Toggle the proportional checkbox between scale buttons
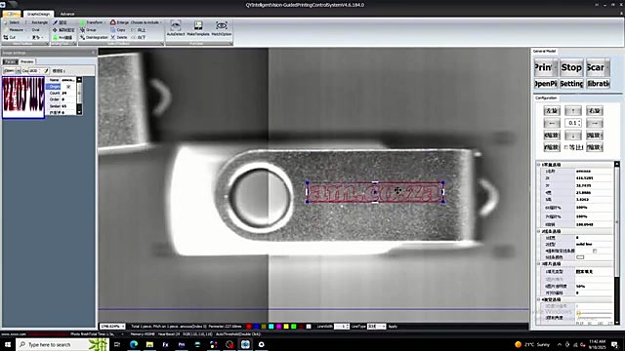 pyautogui.click(x=565, y=147)
